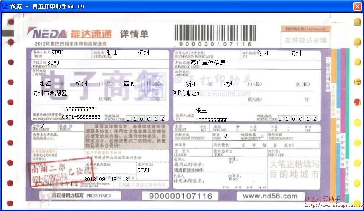364x211 pixels.
Task: Toggle the checked CASH payment checkbox
Action: 225,136
